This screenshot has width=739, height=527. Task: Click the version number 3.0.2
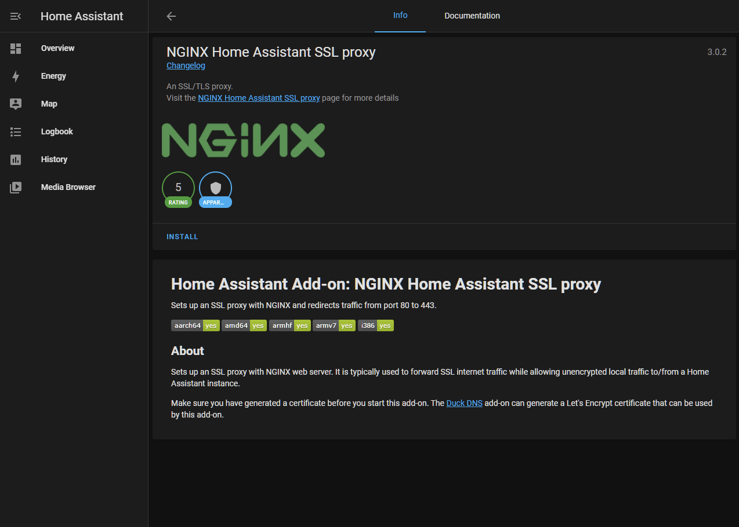[718, 52]
